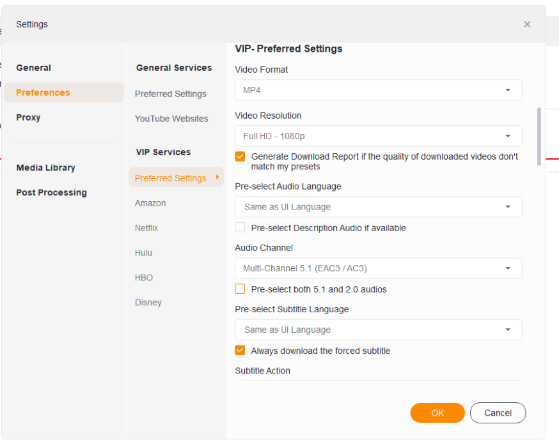Click the OK button
Viewport: 559px width, 447px height.
pyautogui.click(x=437, y=413)
